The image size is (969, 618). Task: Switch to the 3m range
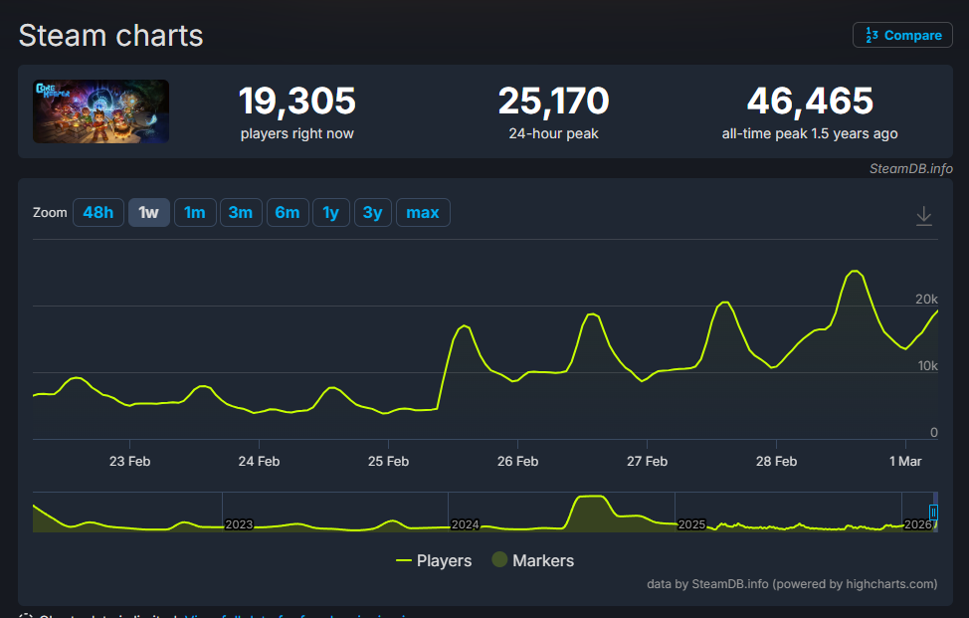[x=241, y=212]
